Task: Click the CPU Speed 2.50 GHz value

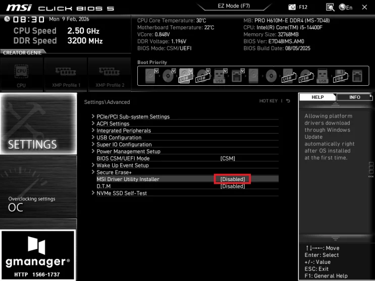Action: tap(83, 31)
